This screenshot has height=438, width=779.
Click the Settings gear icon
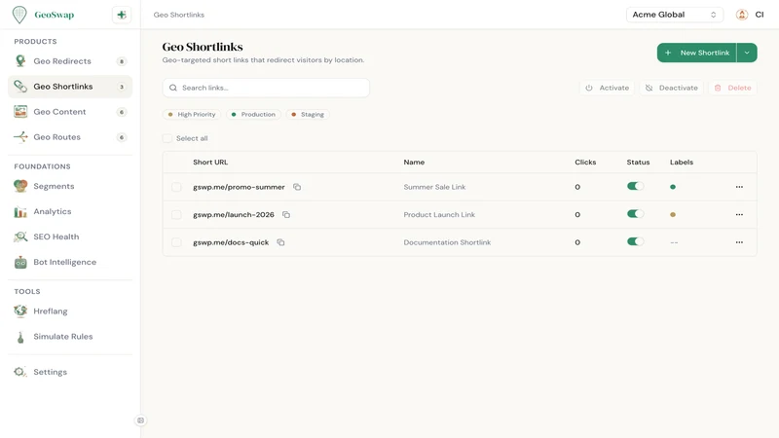pyautogui.click(x=19, y=372)
